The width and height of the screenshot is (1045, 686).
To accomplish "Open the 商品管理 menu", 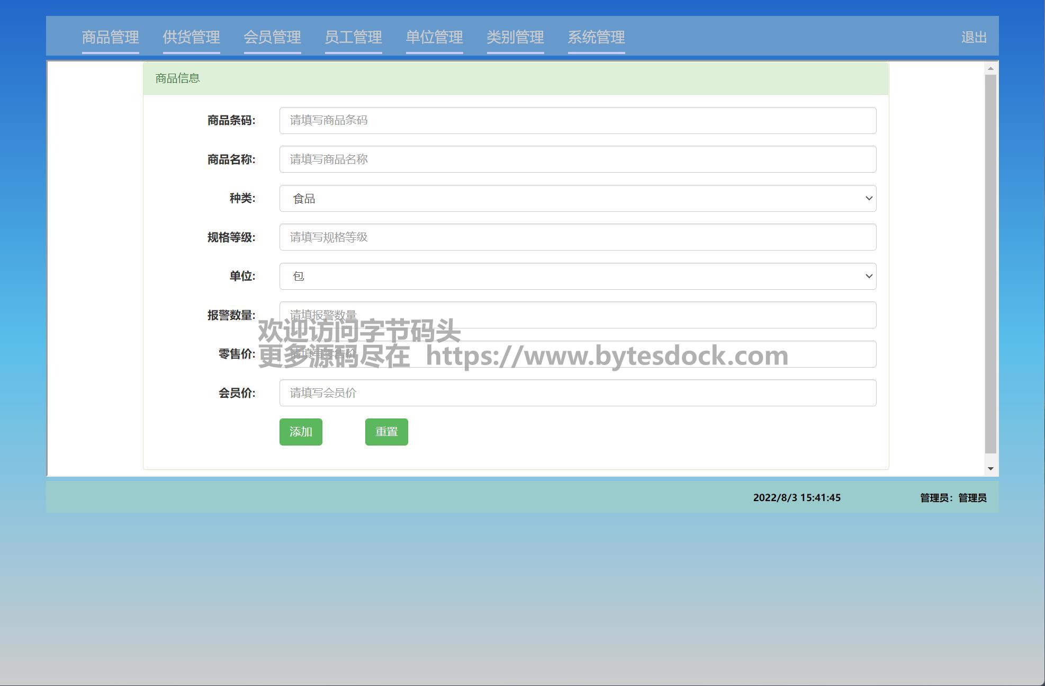I will (x=110, y=37).
